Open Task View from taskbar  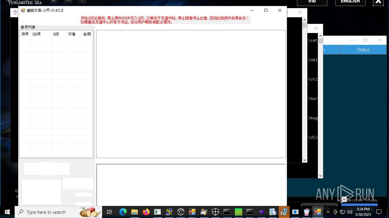click(x=109, y=212)
